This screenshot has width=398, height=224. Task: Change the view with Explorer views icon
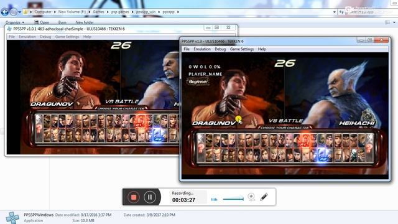pyautogui.click(x=387, y=22)
